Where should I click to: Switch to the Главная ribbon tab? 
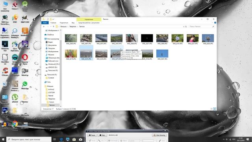[x=53, y=23]
